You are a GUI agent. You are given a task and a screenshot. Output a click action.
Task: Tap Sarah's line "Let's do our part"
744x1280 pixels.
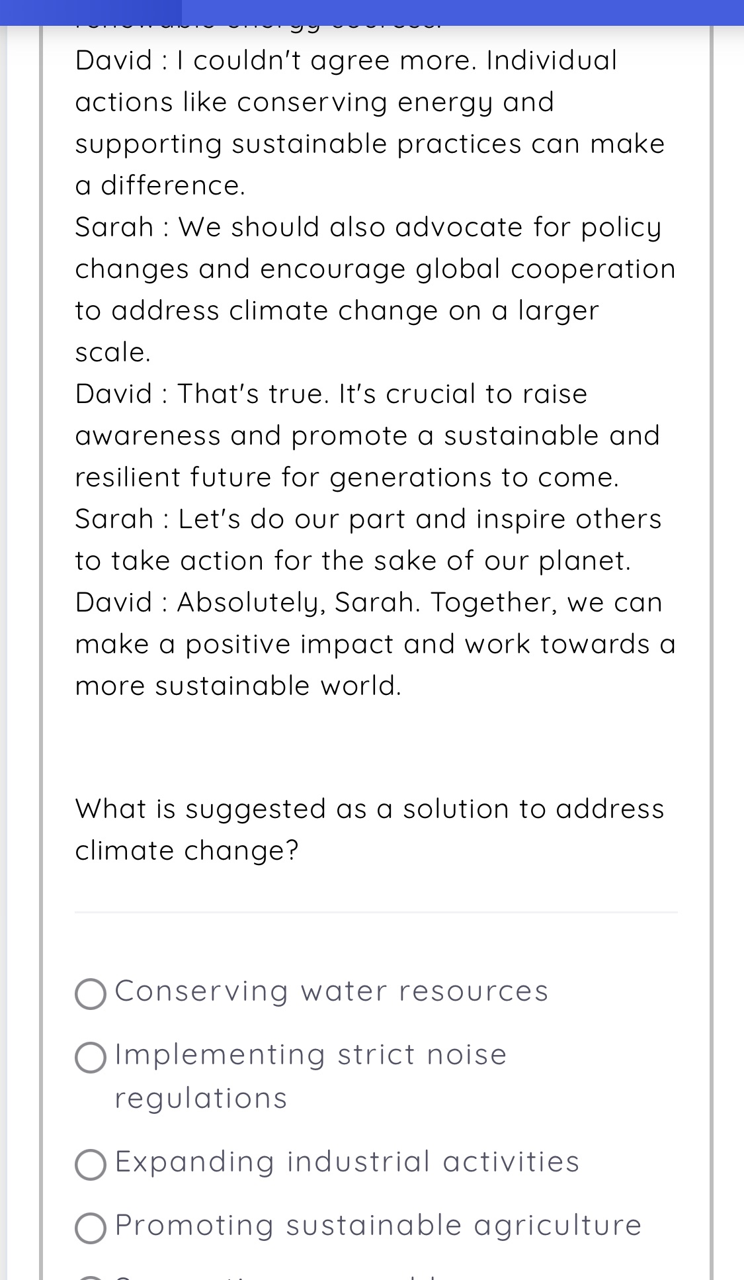(x=368, y=520)
